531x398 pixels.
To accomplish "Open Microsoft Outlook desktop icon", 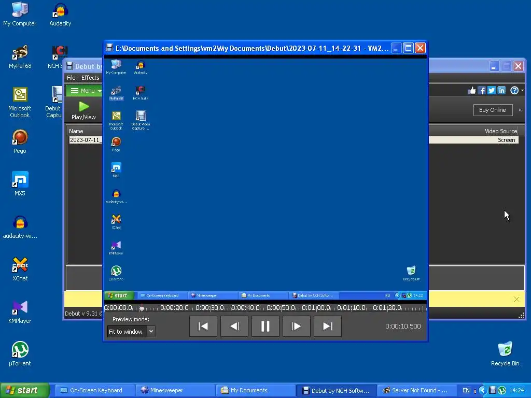I will click(x=20, y=102).
